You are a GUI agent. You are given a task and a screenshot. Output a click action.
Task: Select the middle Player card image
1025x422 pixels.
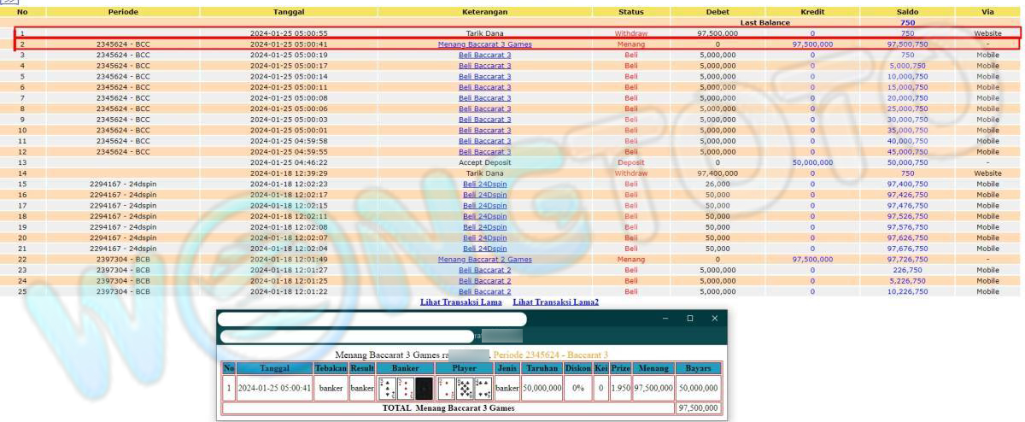point(465,389)
